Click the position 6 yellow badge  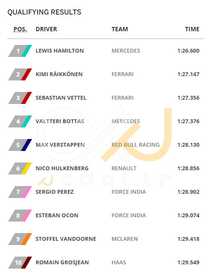(20, 169)
